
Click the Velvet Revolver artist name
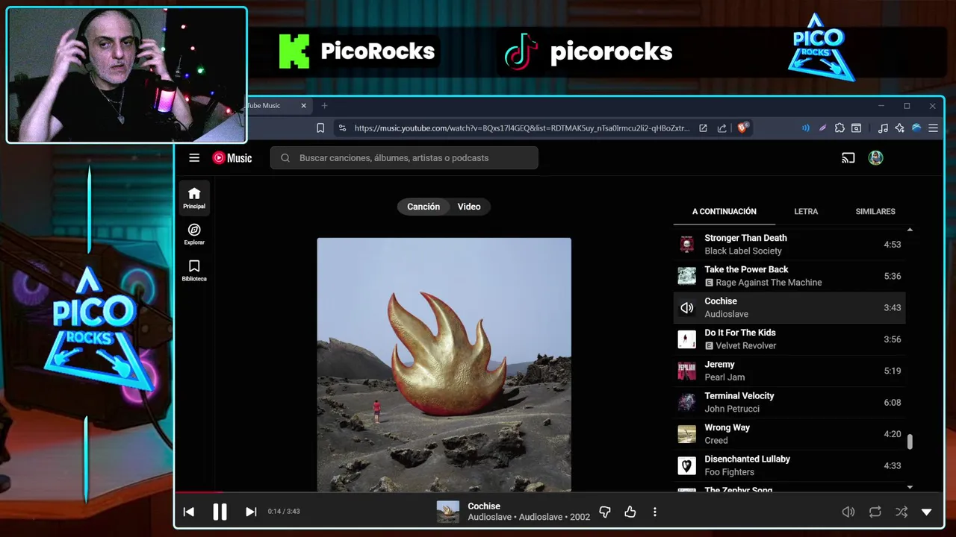(x=745, y=345)
